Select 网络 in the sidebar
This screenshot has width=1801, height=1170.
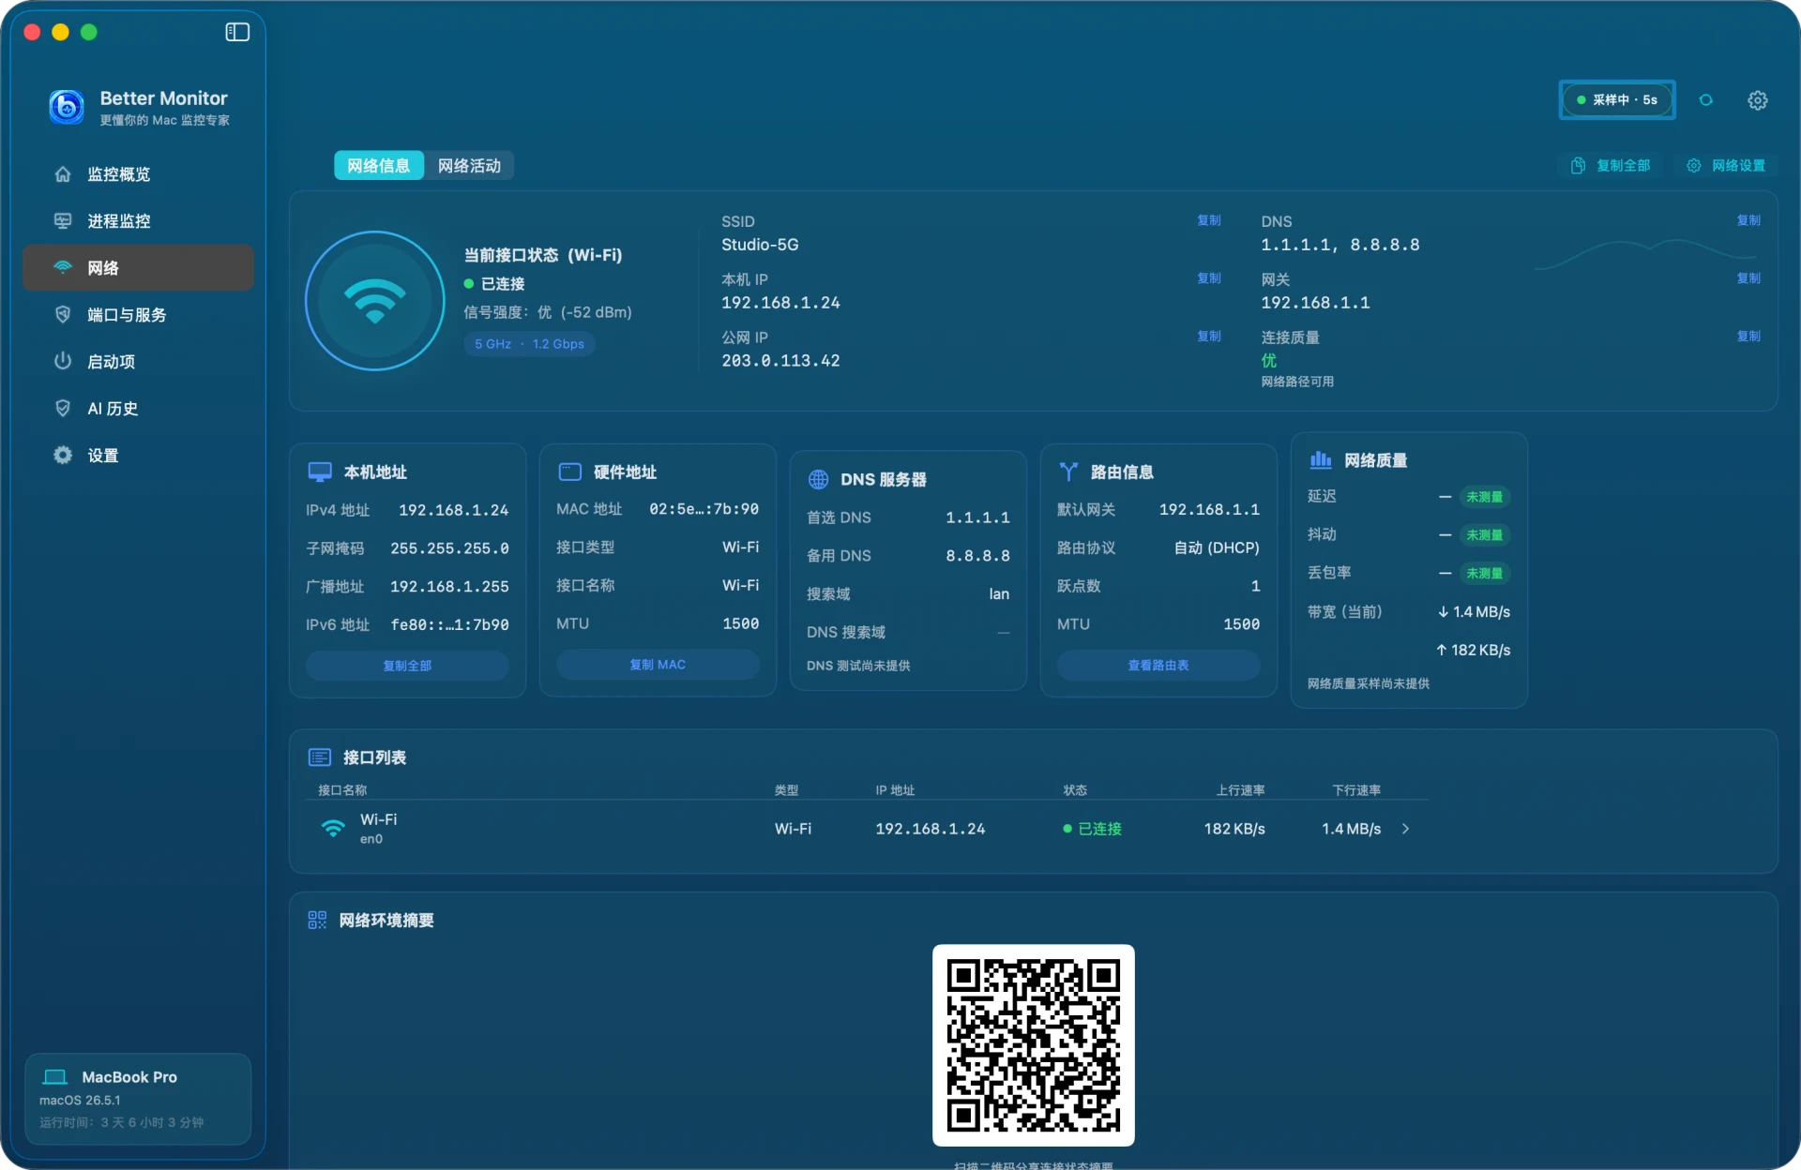pos(138,268)
